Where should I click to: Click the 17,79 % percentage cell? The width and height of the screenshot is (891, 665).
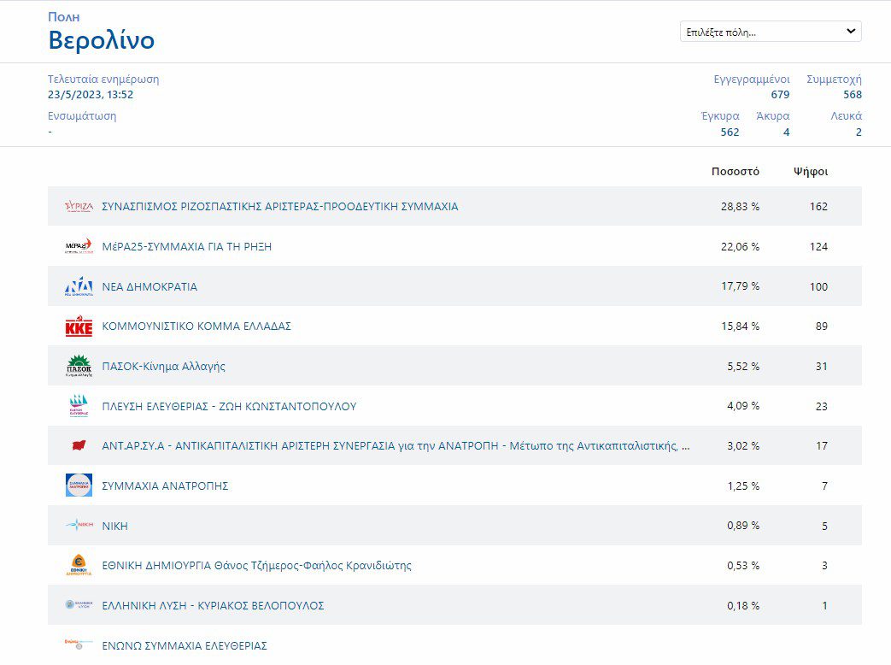tap(740, 286)
